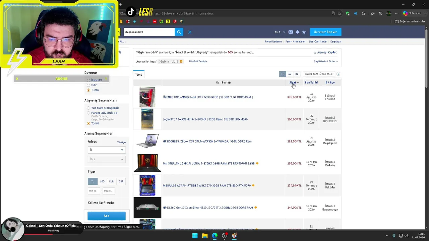The image size is (429, 241).
Task: Open the reader view icon in address bar
Action: pos(333,13)
